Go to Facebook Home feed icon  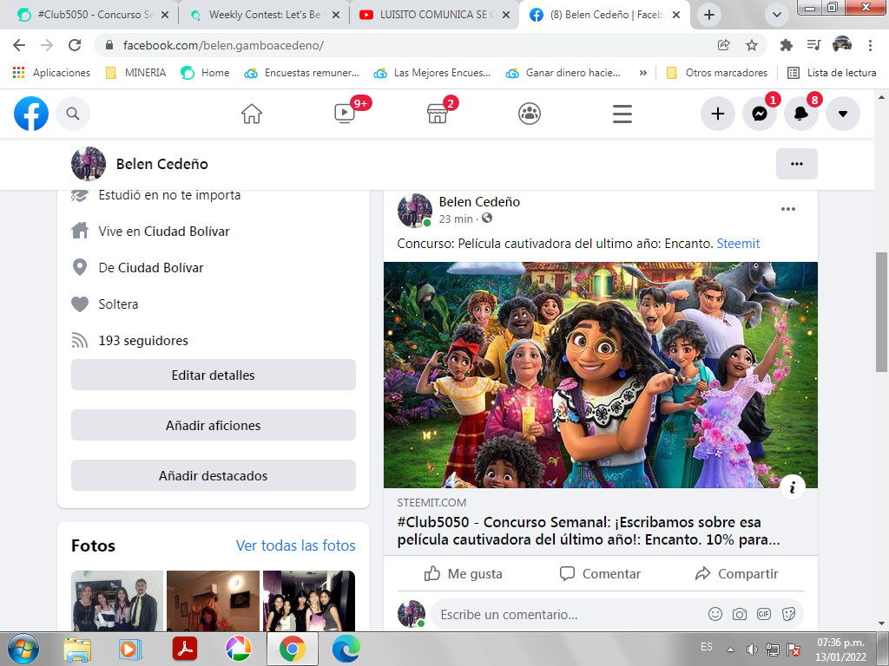[252, 114]
